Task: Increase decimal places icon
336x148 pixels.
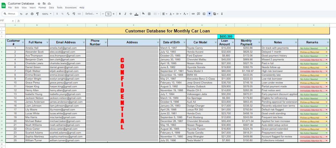Action: coord(74,14)
